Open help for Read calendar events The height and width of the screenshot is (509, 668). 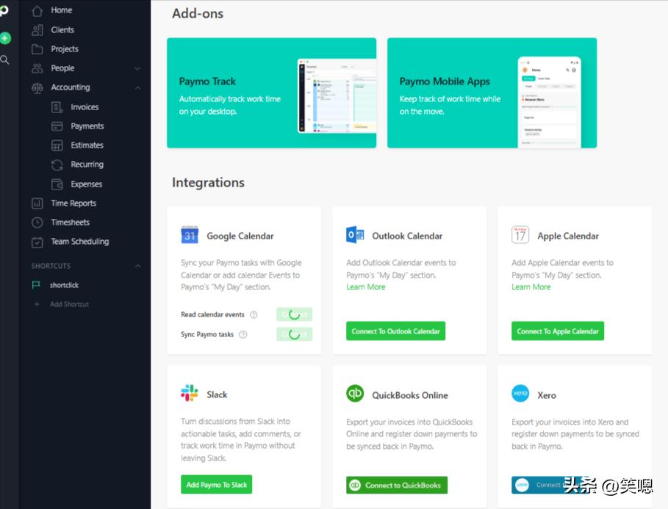[254, 315]
